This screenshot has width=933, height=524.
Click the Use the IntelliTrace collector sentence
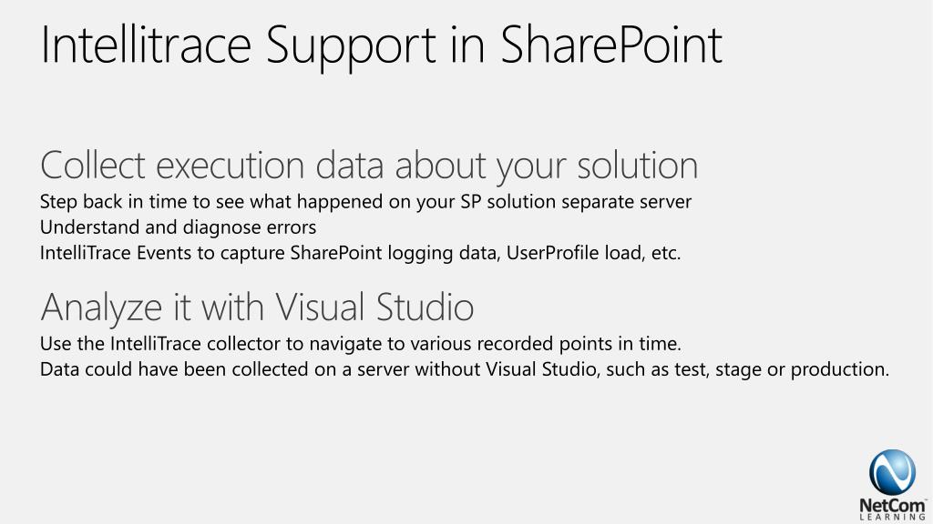point(360,344)
